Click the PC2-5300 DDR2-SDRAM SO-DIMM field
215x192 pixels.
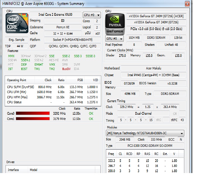tap(150, 146)
